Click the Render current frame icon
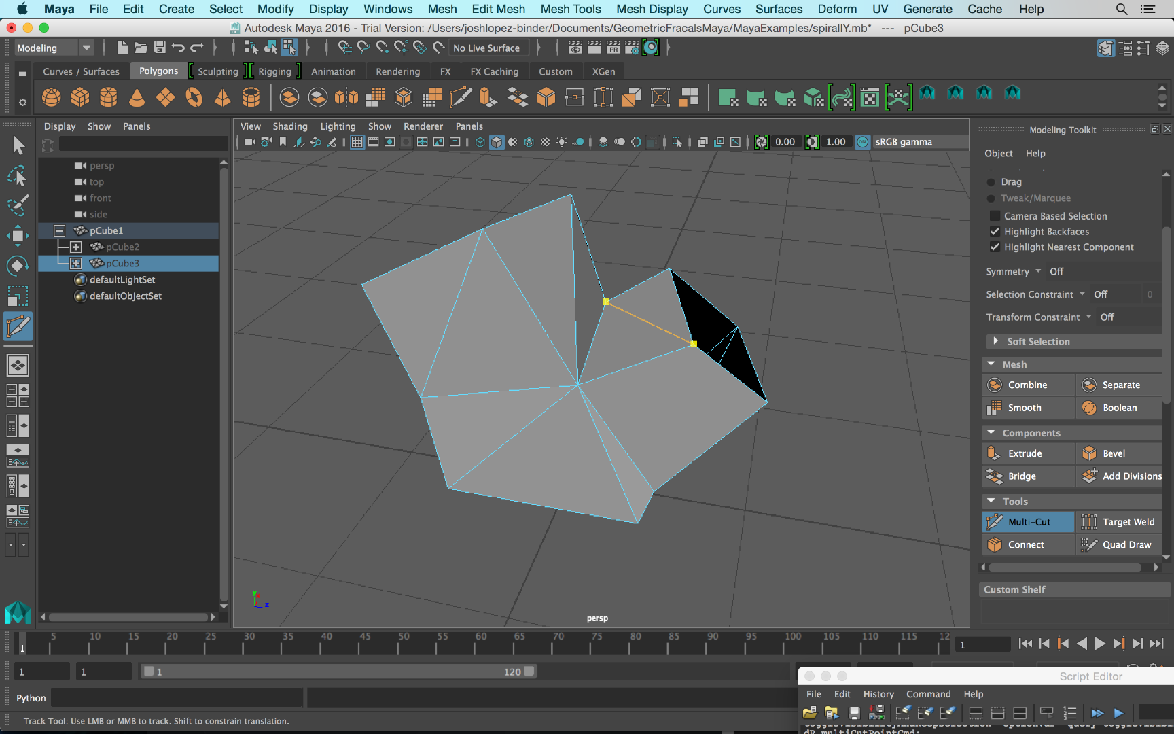Image resolution: width=1174 pixels, height=734 pixels. 594,48
